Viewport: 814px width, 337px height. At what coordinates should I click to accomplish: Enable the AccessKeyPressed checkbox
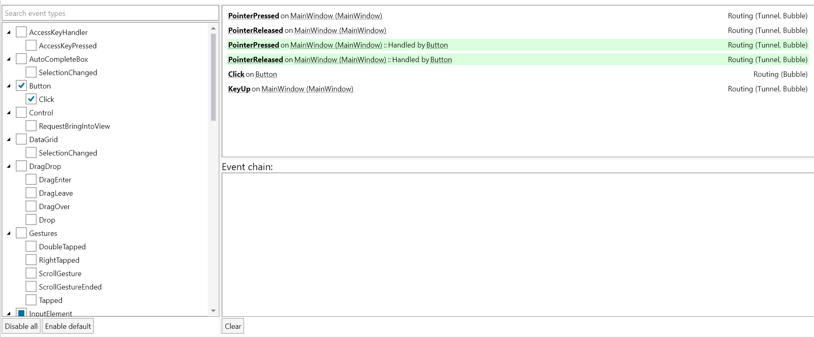pyautogui.click(x=31, y=45)
